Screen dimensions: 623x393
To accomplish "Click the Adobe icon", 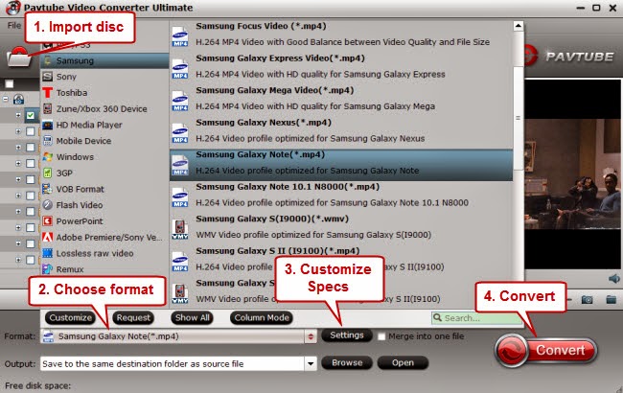I will [47, 237].
